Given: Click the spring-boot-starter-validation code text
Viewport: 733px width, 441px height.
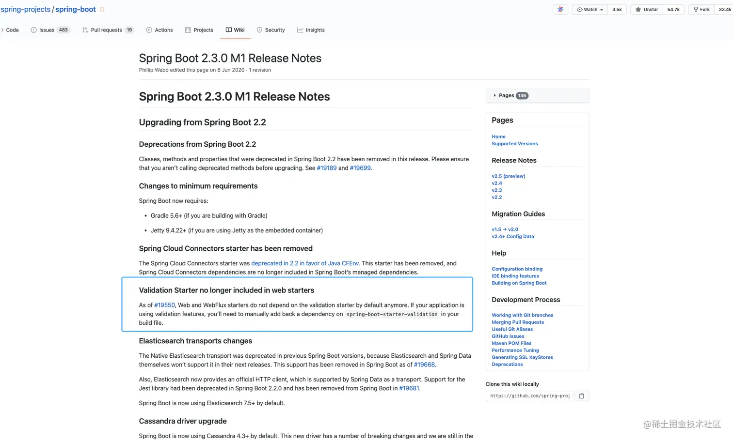Looking at the screenshot, I should click(x=392, y=314).
